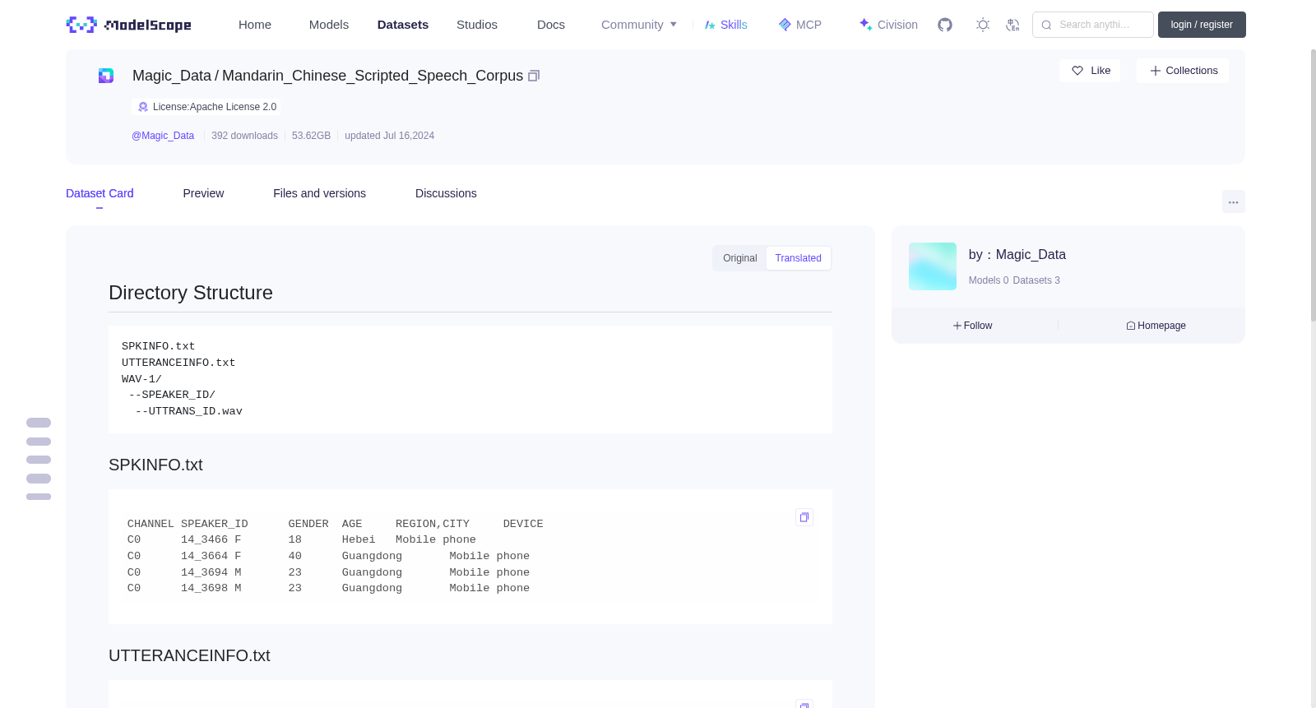Select the Discussions tab
This screenshot has height=708, width=1316.
[446, 193]
